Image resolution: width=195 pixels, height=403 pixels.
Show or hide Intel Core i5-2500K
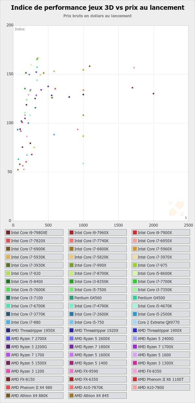click(x=161, y=314)
